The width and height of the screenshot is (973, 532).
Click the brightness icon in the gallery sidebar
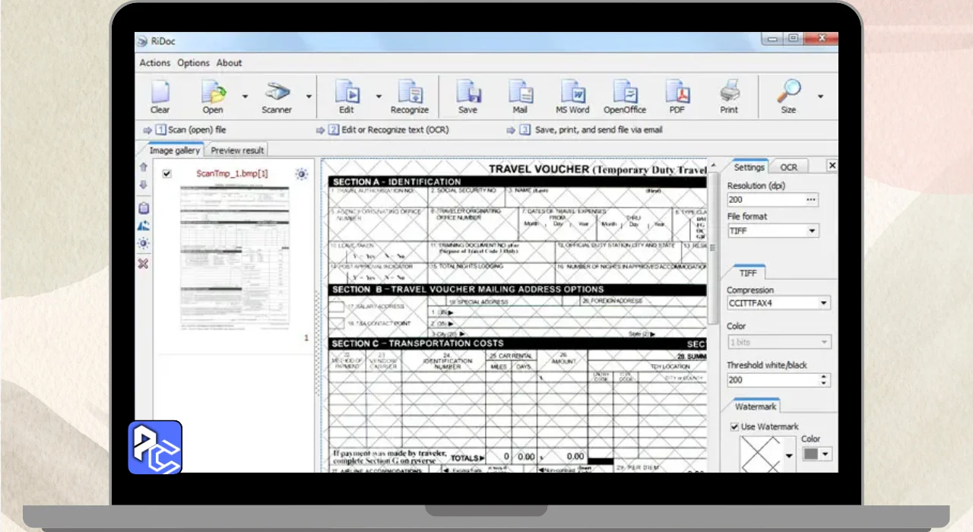coord(143,243)
